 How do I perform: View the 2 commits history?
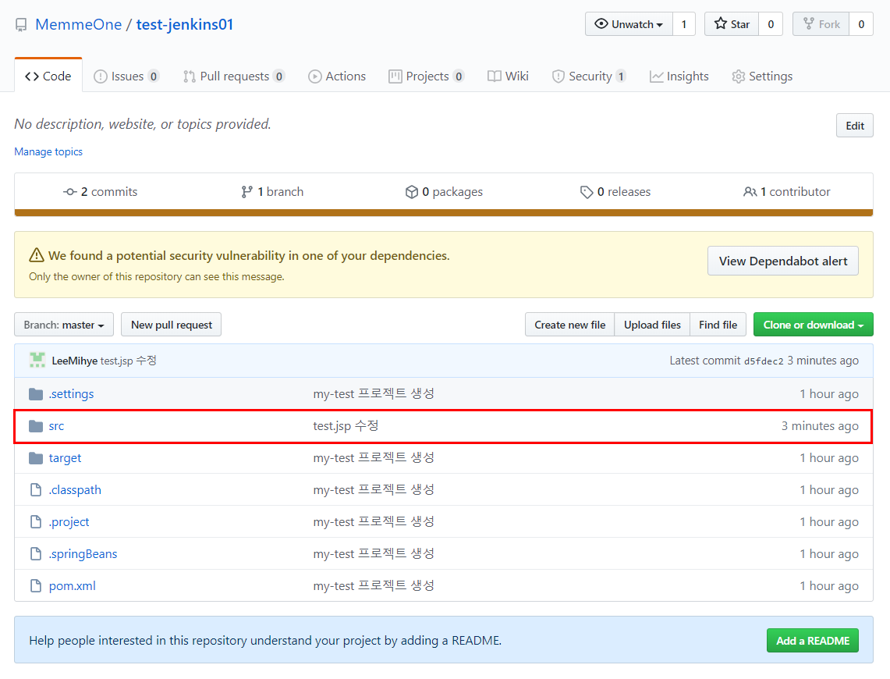tap(101, 192)
